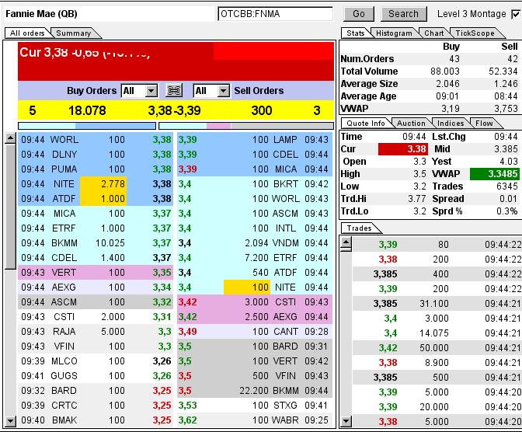
Task: Click the Trades count 6345
Action: point(507,186)
